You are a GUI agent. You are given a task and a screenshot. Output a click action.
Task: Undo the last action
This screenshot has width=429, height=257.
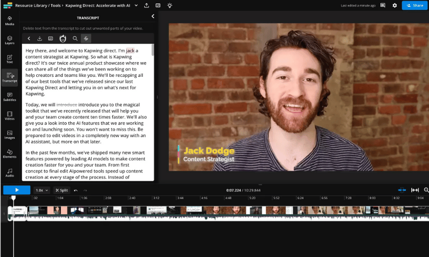tap(76, 190)
